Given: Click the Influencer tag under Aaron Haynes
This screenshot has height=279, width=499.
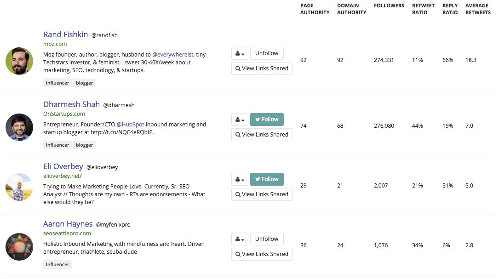Looking at the screenshot, I should click(57, 265).
